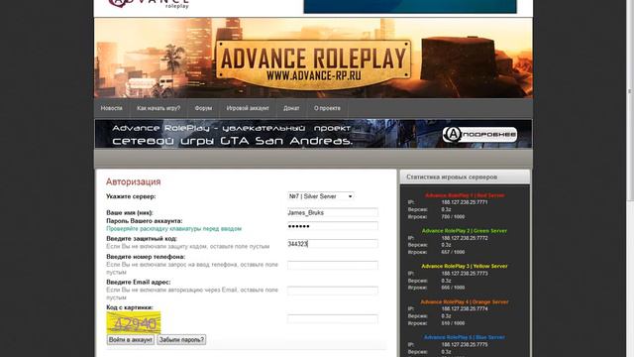The image size is (634, 357).
Task: Click the Red Server player count
Action: click(x=453, y=217)
